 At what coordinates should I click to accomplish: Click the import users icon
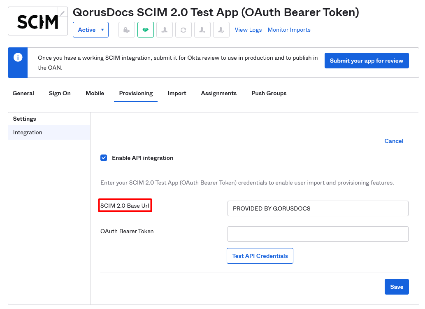pyautogui.click(x=165, y=30)
